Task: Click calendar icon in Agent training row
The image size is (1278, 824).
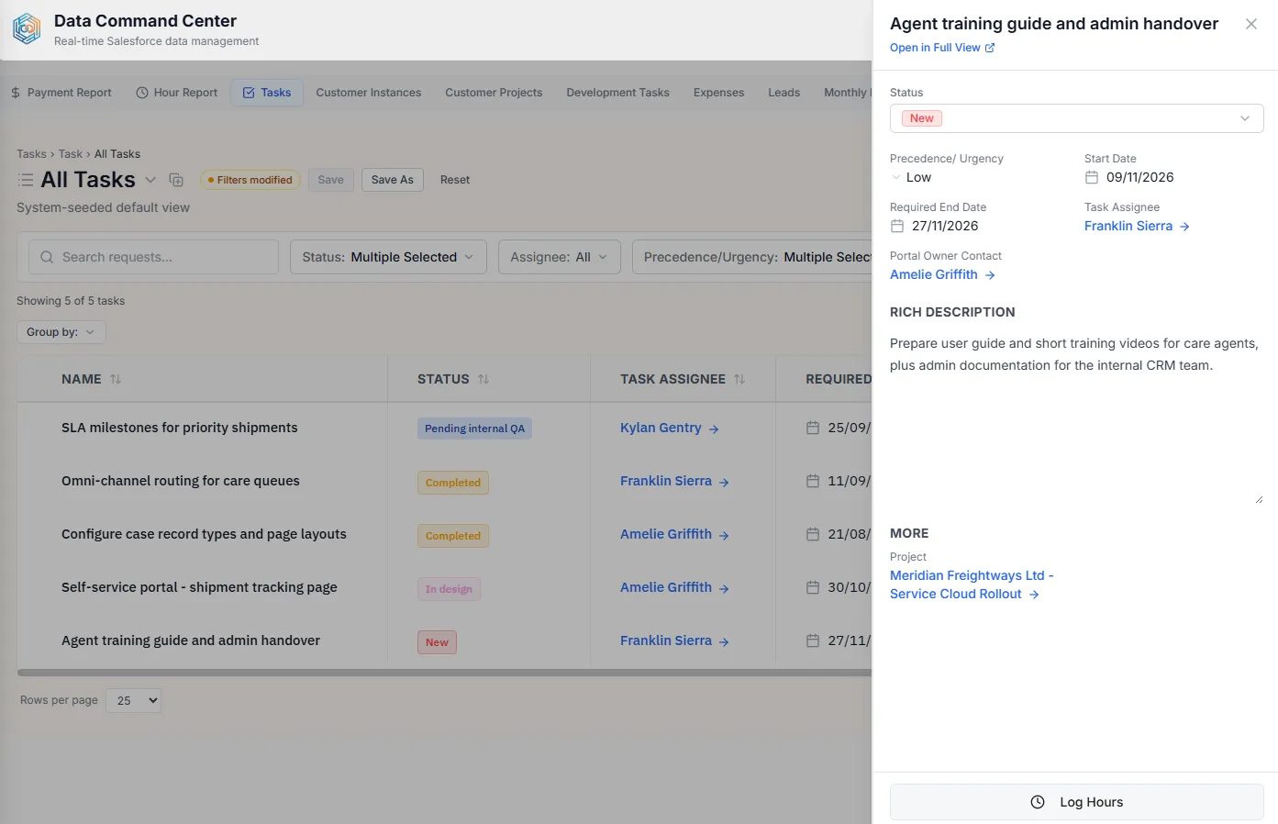Action: (813, 640)
